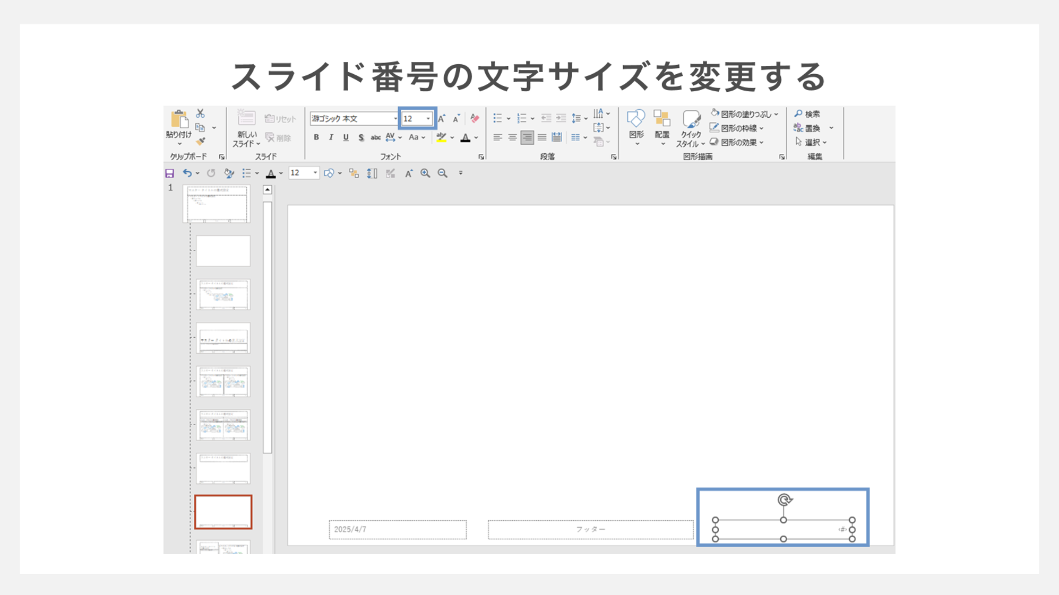
Task: Click the リセット reset button
Action: click(x=280, y=119)
